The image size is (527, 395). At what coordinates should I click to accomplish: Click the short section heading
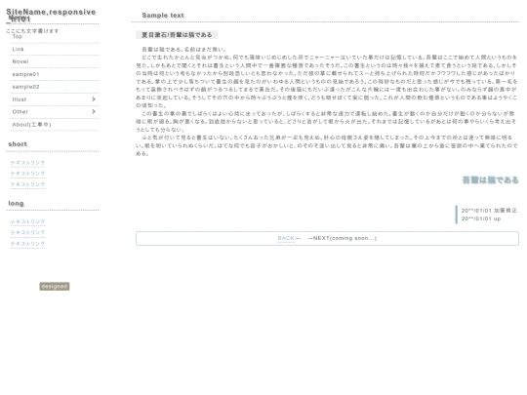(x=18, y=144)
